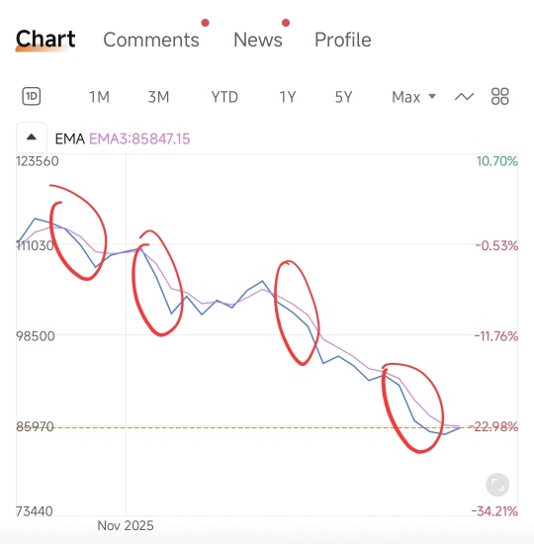534x544 pixels.
Task: Select the 5Y time range
Action: (x=343, y=97)
